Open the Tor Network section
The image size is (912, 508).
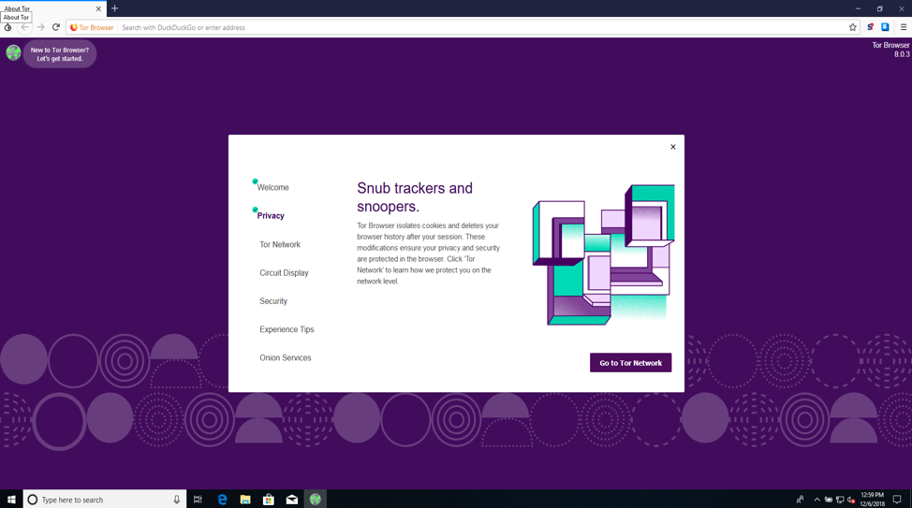pyautogui.click(x=280, y=245)
